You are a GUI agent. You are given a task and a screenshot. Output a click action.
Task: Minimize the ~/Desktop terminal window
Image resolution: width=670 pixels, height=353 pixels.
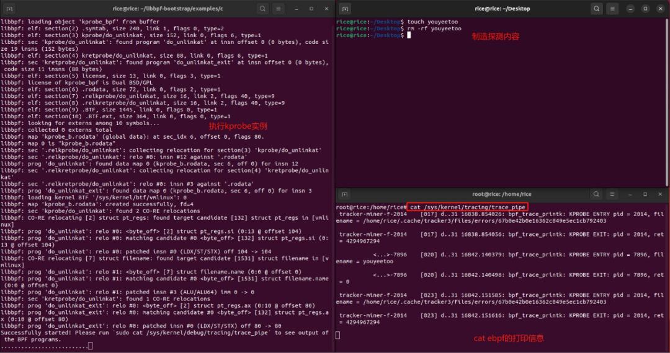coord(631,9)
